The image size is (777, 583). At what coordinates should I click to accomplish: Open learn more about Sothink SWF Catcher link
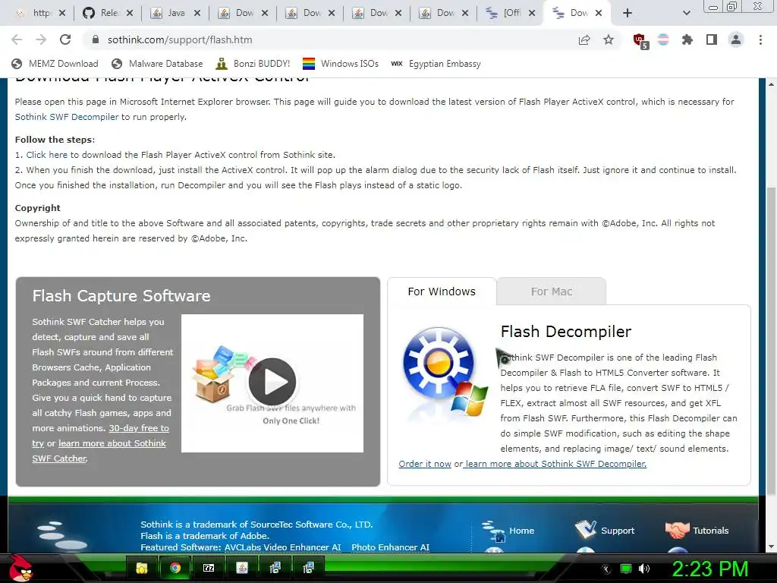tap(99, 451)
